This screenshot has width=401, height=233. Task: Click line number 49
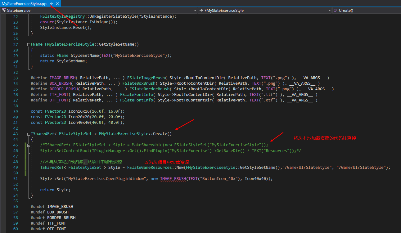tap(16, 167)
